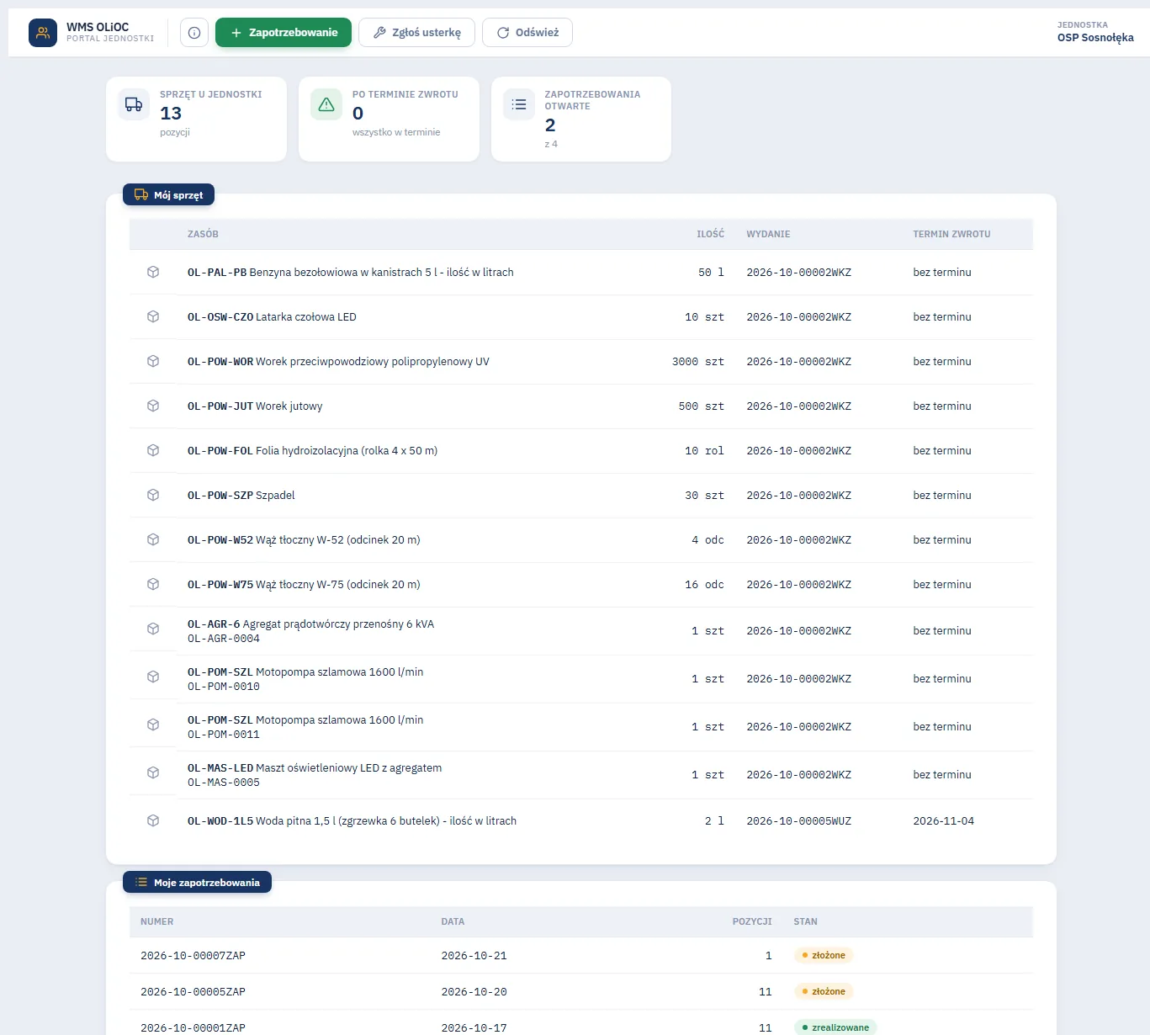Open request 2026-10-00007ZAP
The image size is (1150, 1035).
(x=193, y=956)
